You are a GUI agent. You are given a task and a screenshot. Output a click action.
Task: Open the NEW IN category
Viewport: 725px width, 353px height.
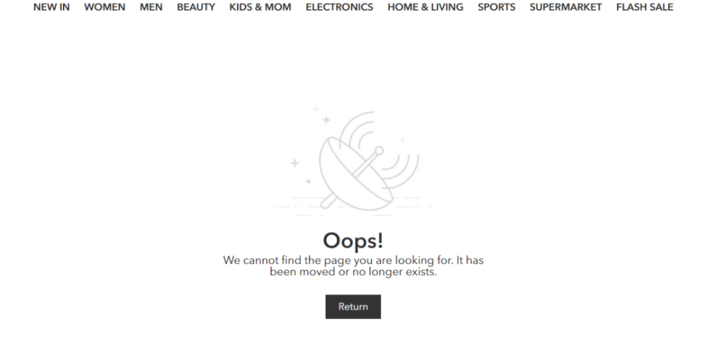51,7
